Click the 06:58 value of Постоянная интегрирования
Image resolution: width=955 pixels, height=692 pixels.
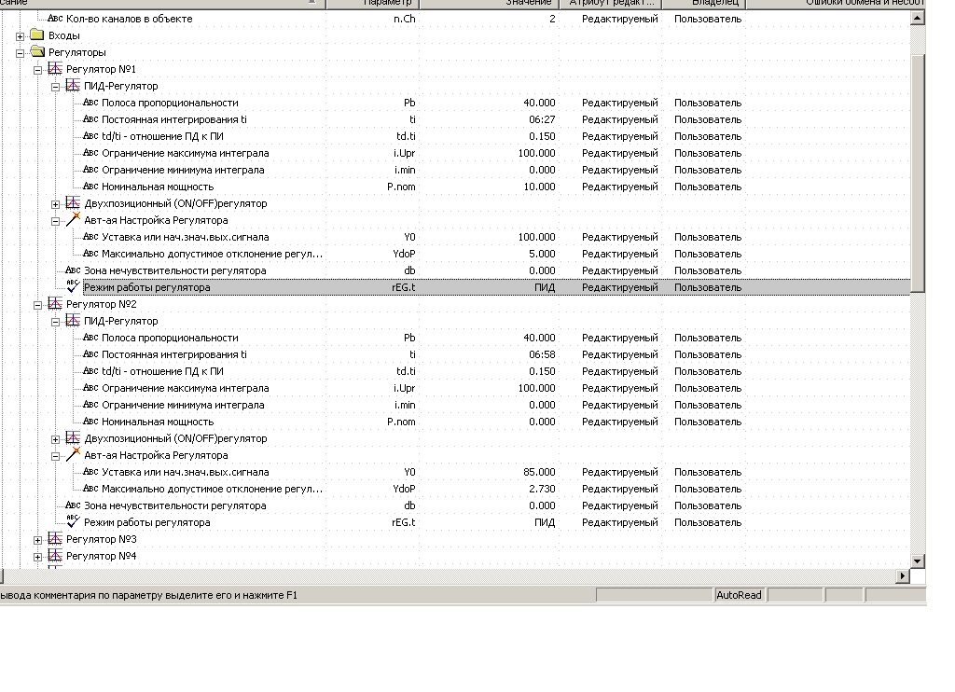click(542, 354)
